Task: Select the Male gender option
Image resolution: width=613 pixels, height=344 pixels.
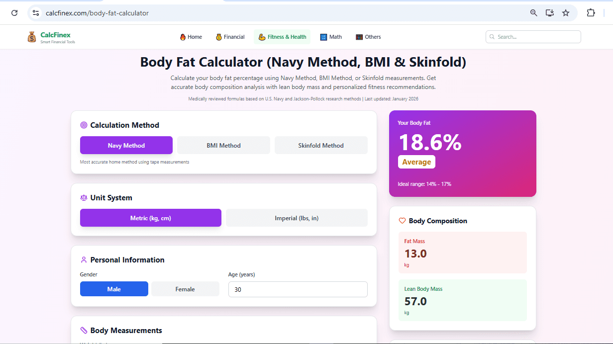Action: tap(114, 289)
